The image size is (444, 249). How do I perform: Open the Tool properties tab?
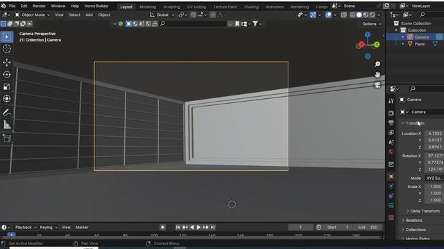point(391,101)
